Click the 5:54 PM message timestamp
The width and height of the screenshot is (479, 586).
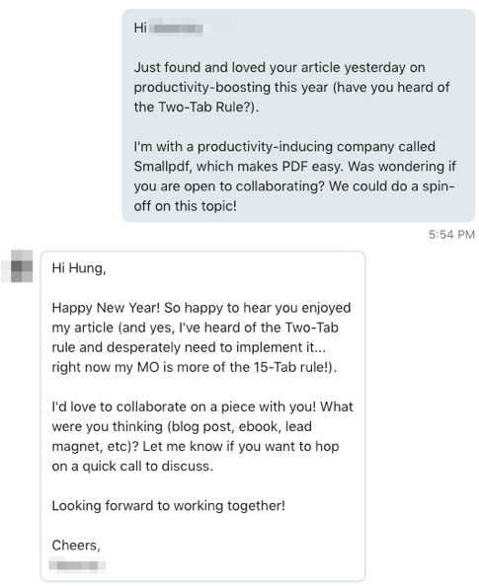(451, 235)
